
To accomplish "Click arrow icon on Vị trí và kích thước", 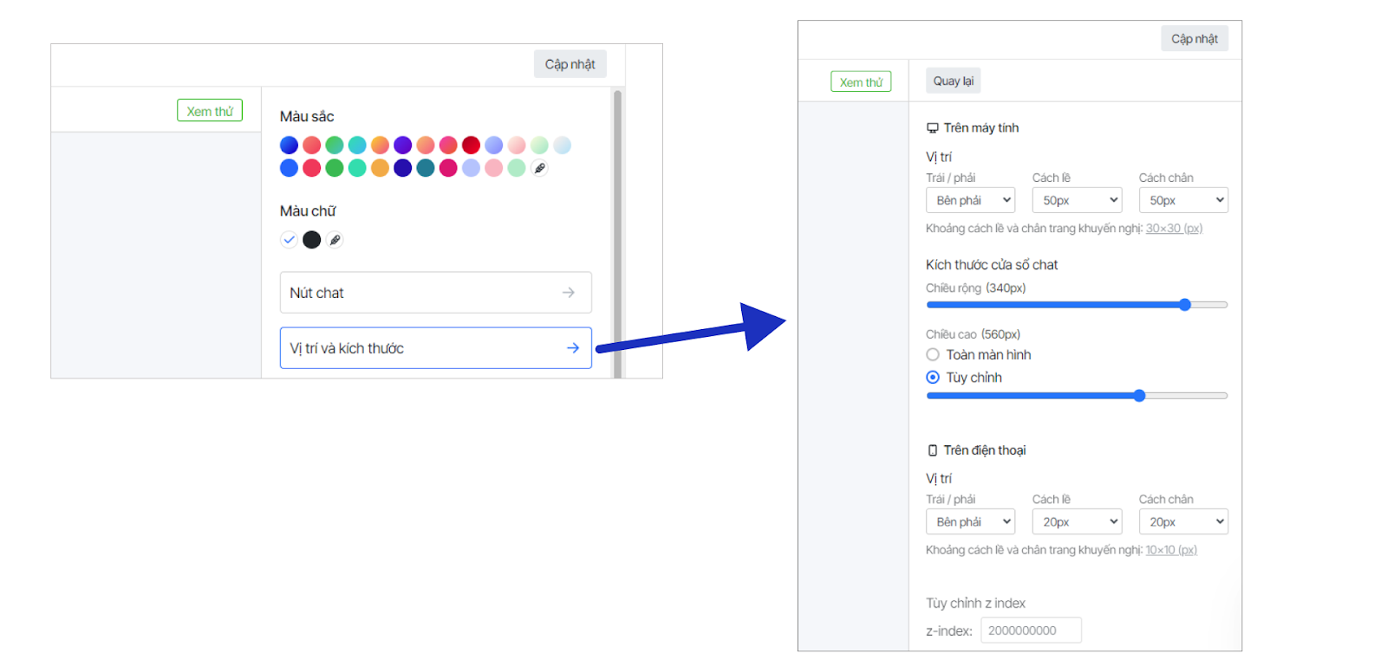I will point(572,348).
